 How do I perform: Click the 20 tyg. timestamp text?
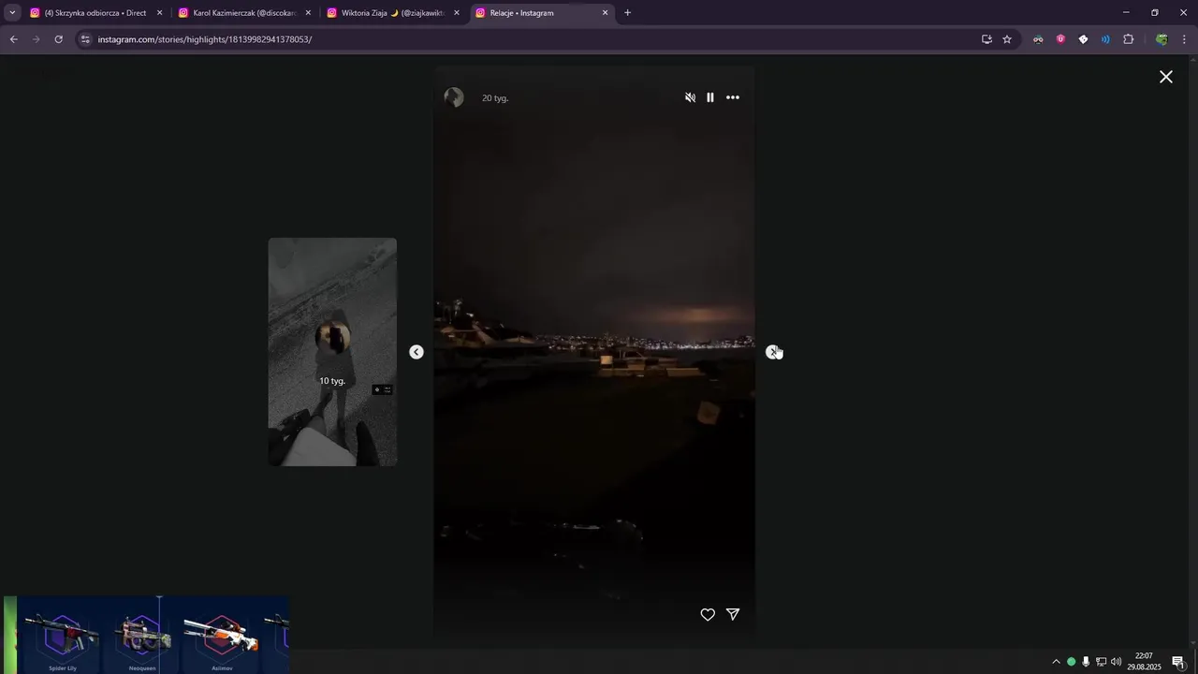coord(495,98)
